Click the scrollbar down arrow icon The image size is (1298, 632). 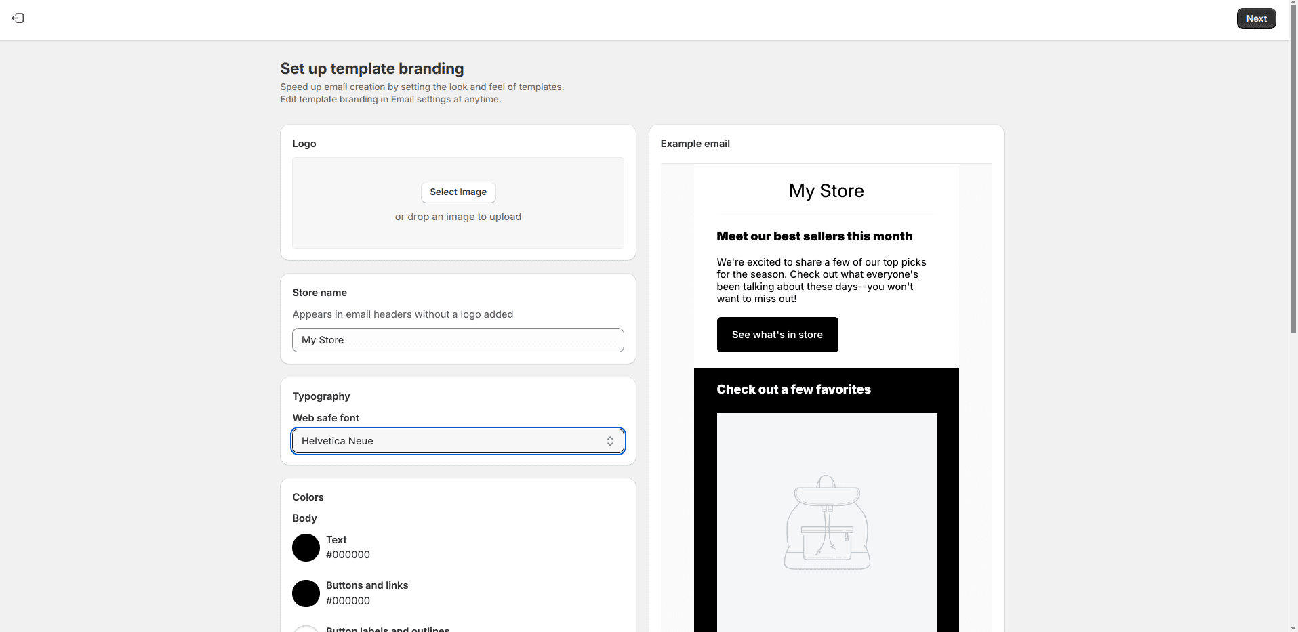point(1293,627)
